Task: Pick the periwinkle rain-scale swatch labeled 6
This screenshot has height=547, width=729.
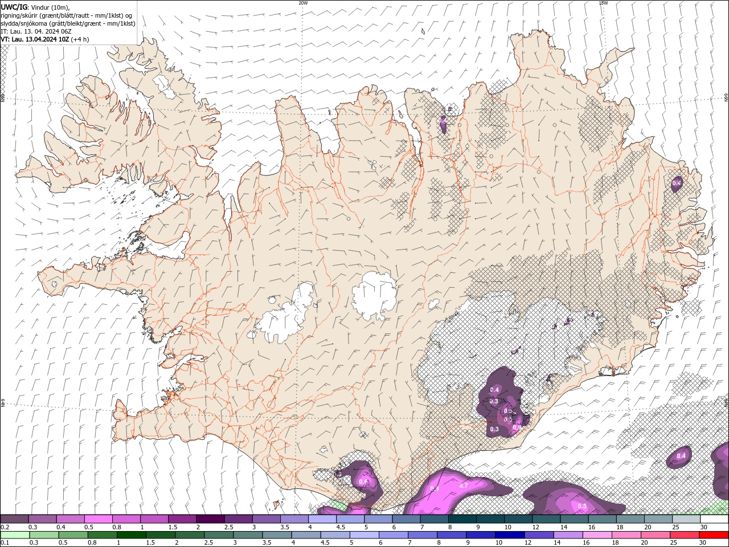Action: (393, 535)
